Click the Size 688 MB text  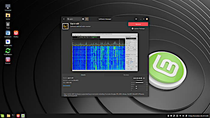tap(67, 83)
